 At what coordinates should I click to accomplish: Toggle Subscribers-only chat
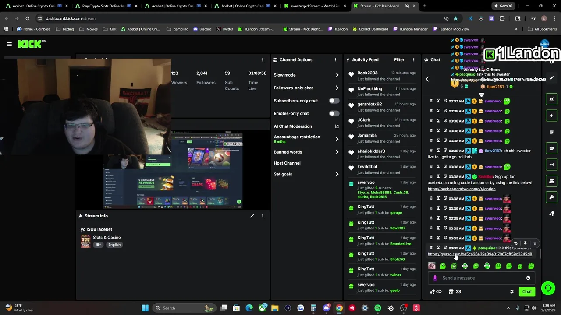point(334,101)
